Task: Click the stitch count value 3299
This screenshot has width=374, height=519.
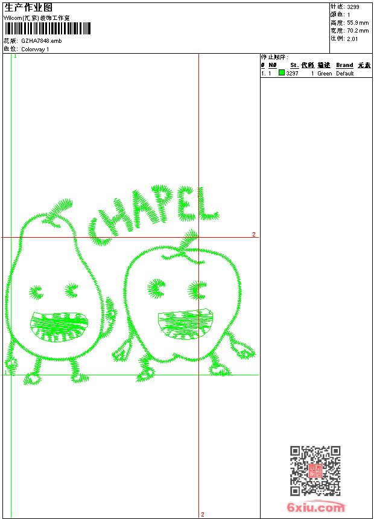Action: pos(353,7)
